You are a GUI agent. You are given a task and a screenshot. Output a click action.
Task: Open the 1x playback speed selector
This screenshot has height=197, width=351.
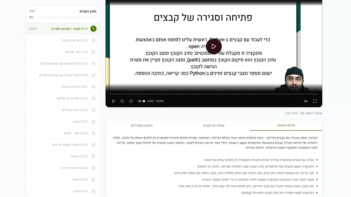pos(306,101)
